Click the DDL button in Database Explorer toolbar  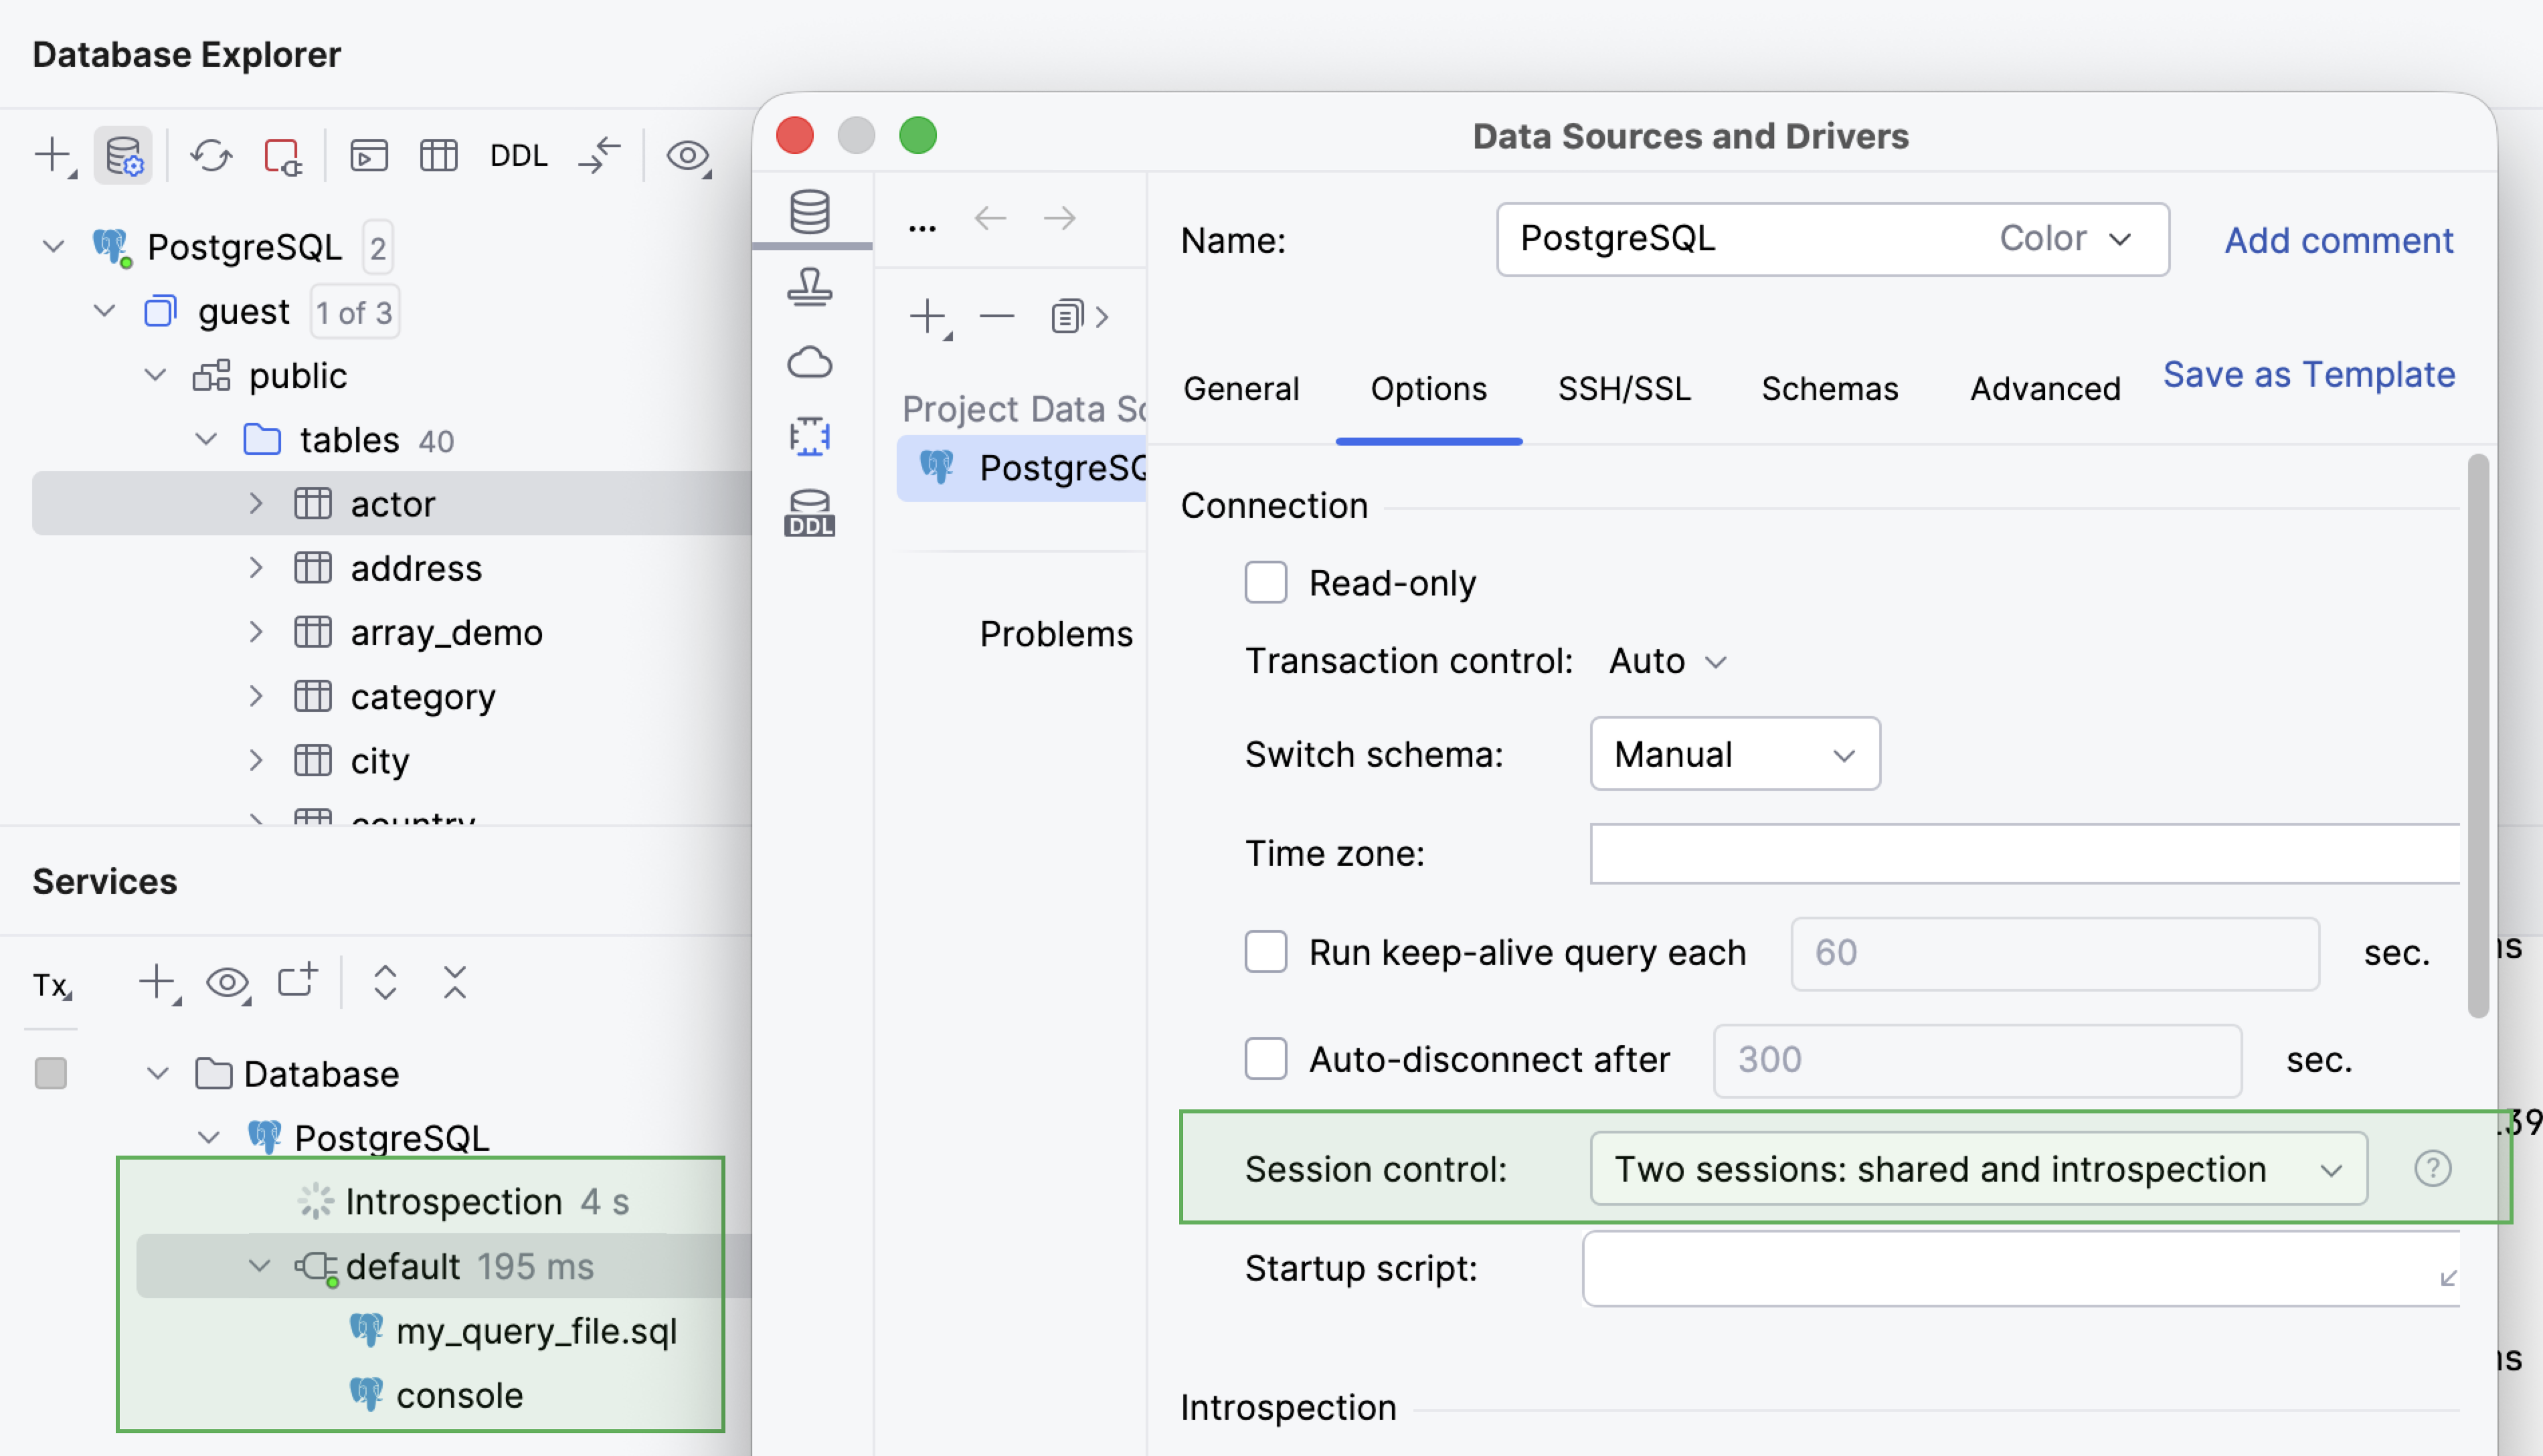pyautogui.click(x=518, y=156)
